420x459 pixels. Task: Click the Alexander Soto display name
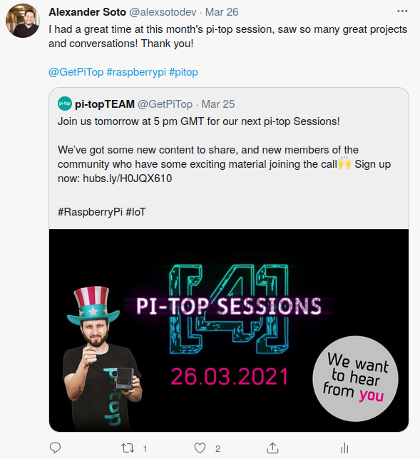pos(87,12)
